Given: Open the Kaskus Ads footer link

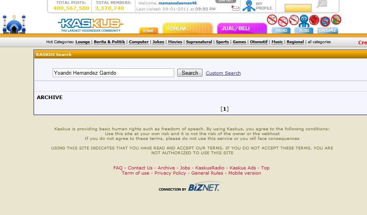Looking at the screenshot, I should click(243, 168).
